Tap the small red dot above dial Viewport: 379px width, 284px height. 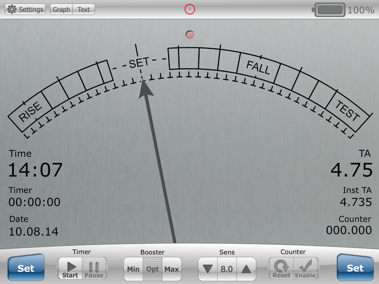point(190,35)
